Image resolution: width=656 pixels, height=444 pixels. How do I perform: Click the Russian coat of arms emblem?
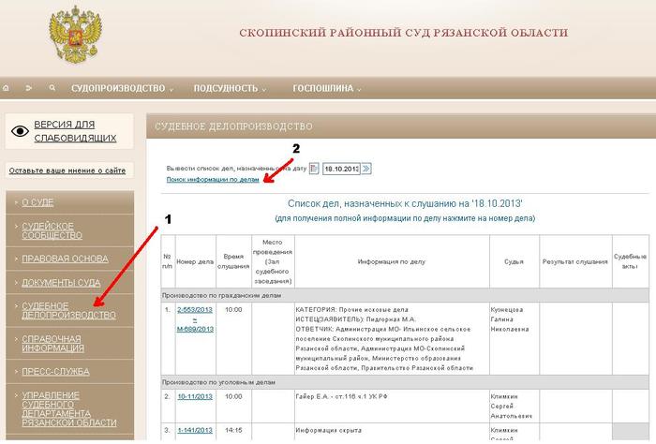click(x=75, y=35)
